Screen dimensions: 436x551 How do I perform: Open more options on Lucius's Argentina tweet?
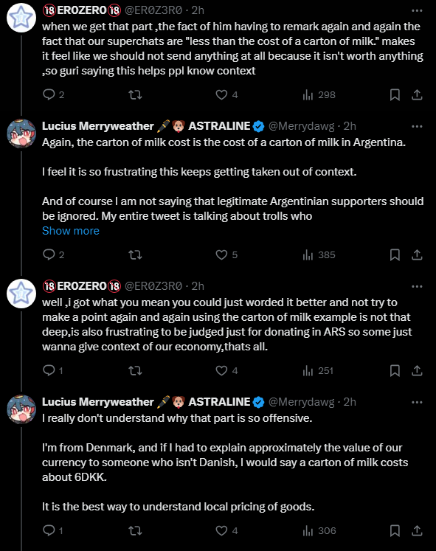click(417, 126)
